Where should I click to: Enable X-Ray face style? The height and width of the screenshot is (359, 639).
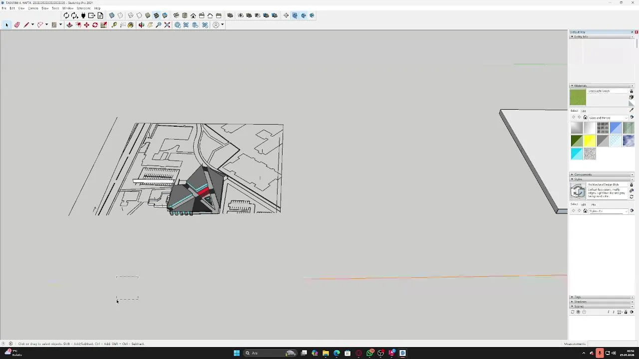112,15
